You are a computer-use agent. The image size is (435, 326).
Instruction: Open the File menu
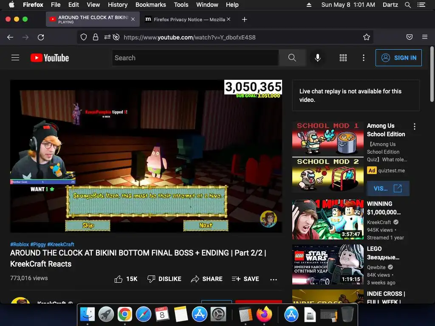(x=56, y=5)
